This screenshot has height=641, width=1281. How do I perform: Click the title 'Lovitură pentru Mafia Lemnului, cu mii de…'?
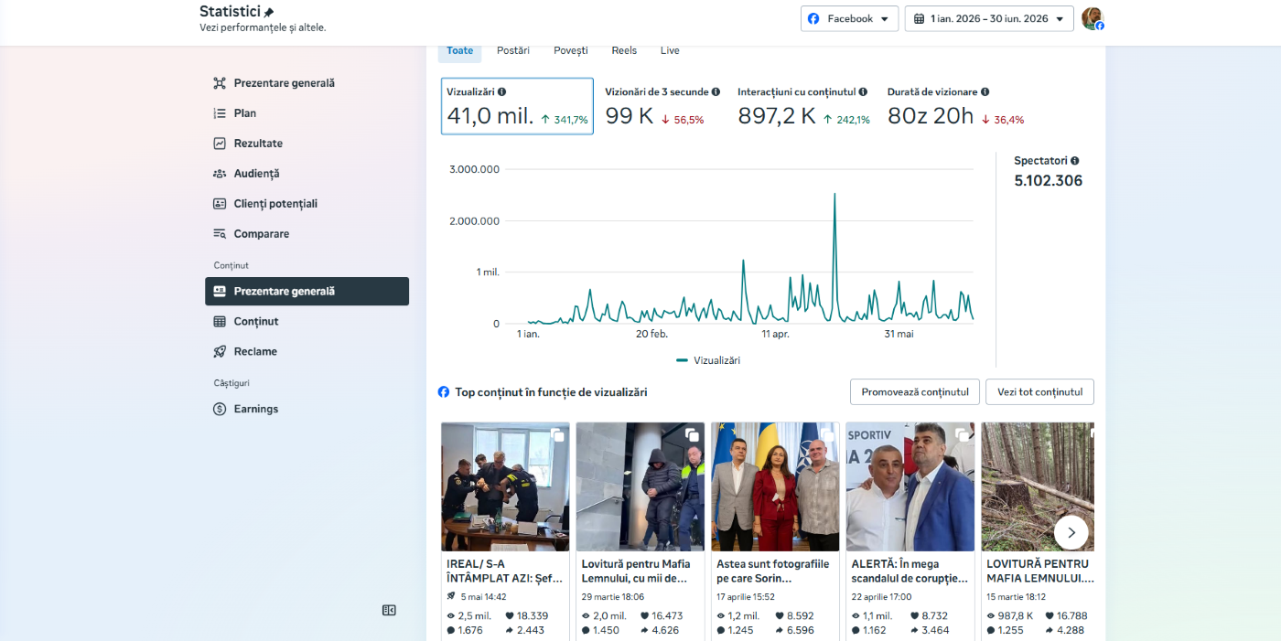(637, 572)
